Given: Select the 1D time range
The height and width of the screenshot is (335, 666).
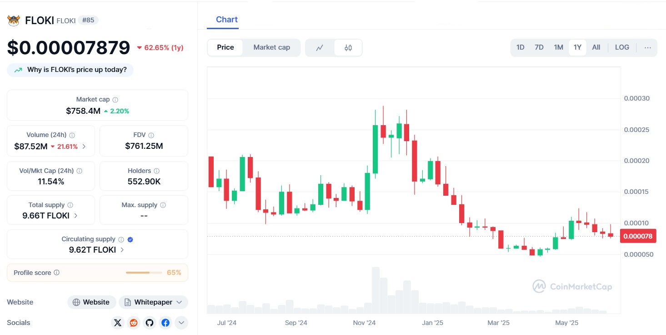Looking at the screenshot, I should (521, 47).
